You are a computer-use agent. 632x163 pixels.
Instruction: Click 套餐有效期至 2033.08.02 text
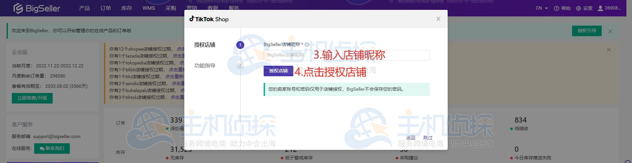point(50,86)
